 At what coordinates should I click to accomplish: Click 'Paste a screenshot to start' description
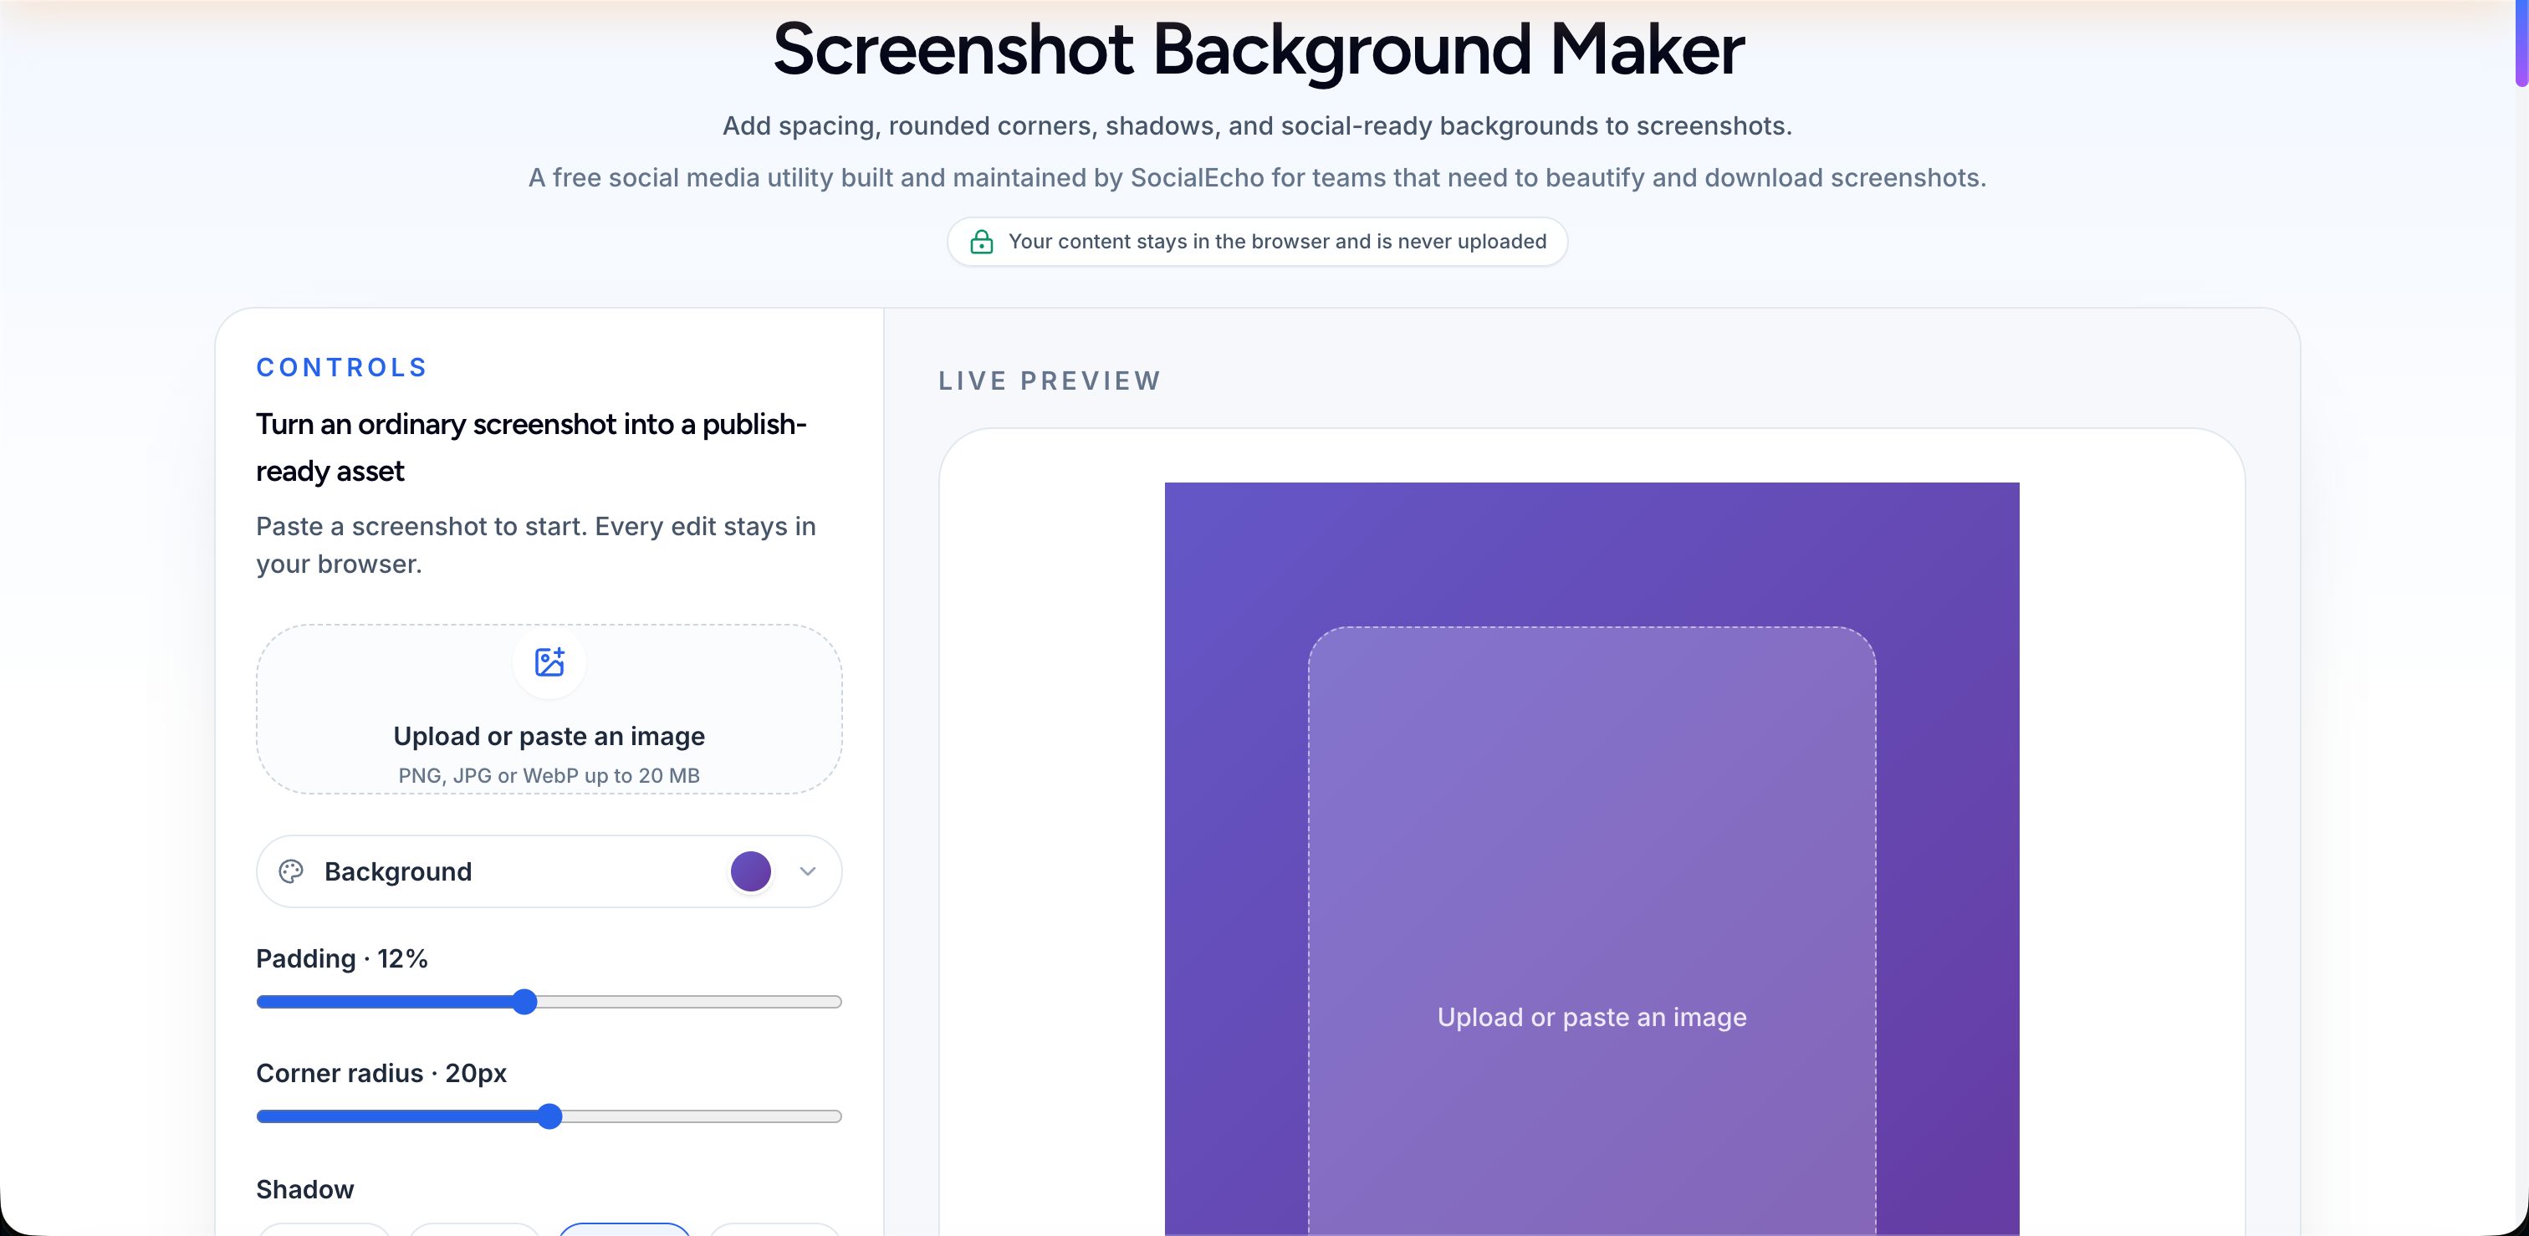click(536, 545)
